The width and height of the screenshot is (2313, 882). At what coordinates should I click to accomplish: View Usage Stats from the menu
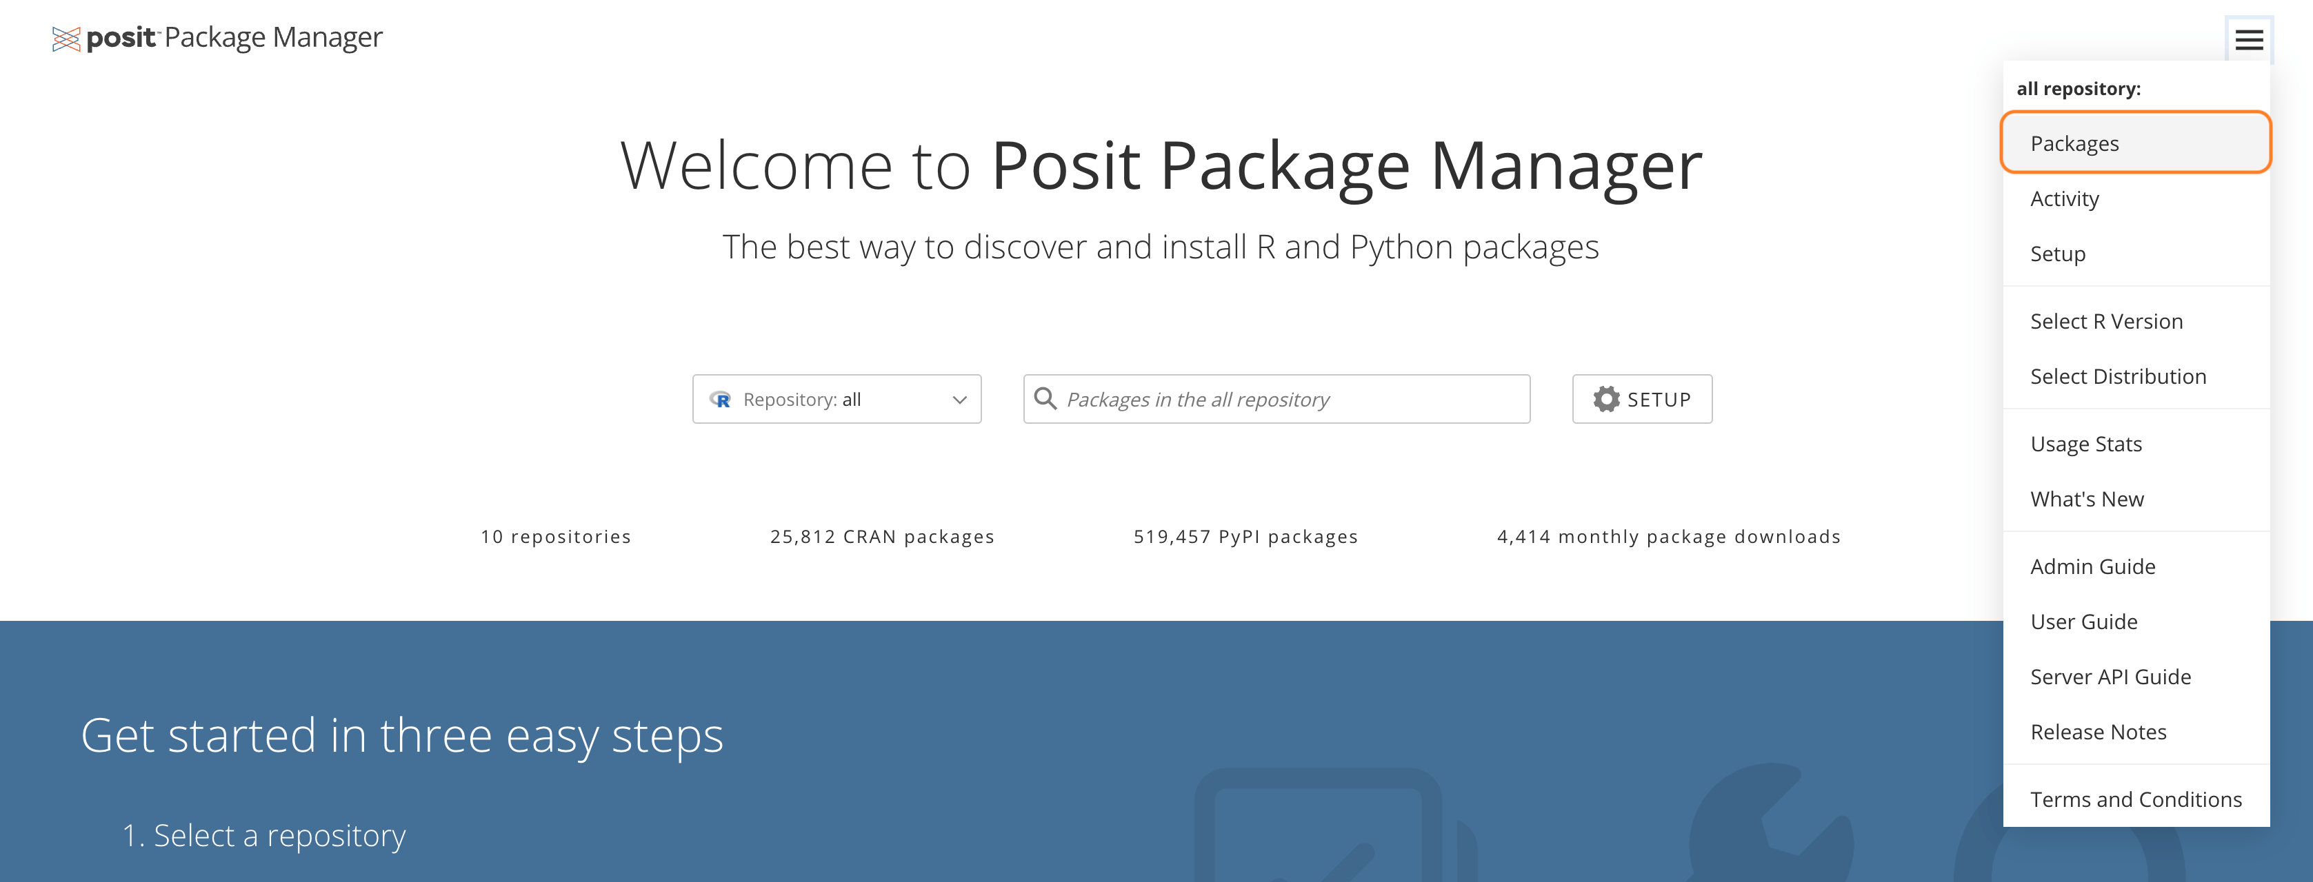pyautogui.click(x=2085, y=444)
